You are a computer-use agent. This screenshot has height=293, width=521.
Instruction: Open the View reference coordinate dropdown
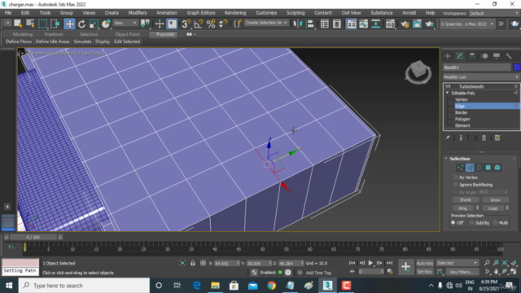125,23
